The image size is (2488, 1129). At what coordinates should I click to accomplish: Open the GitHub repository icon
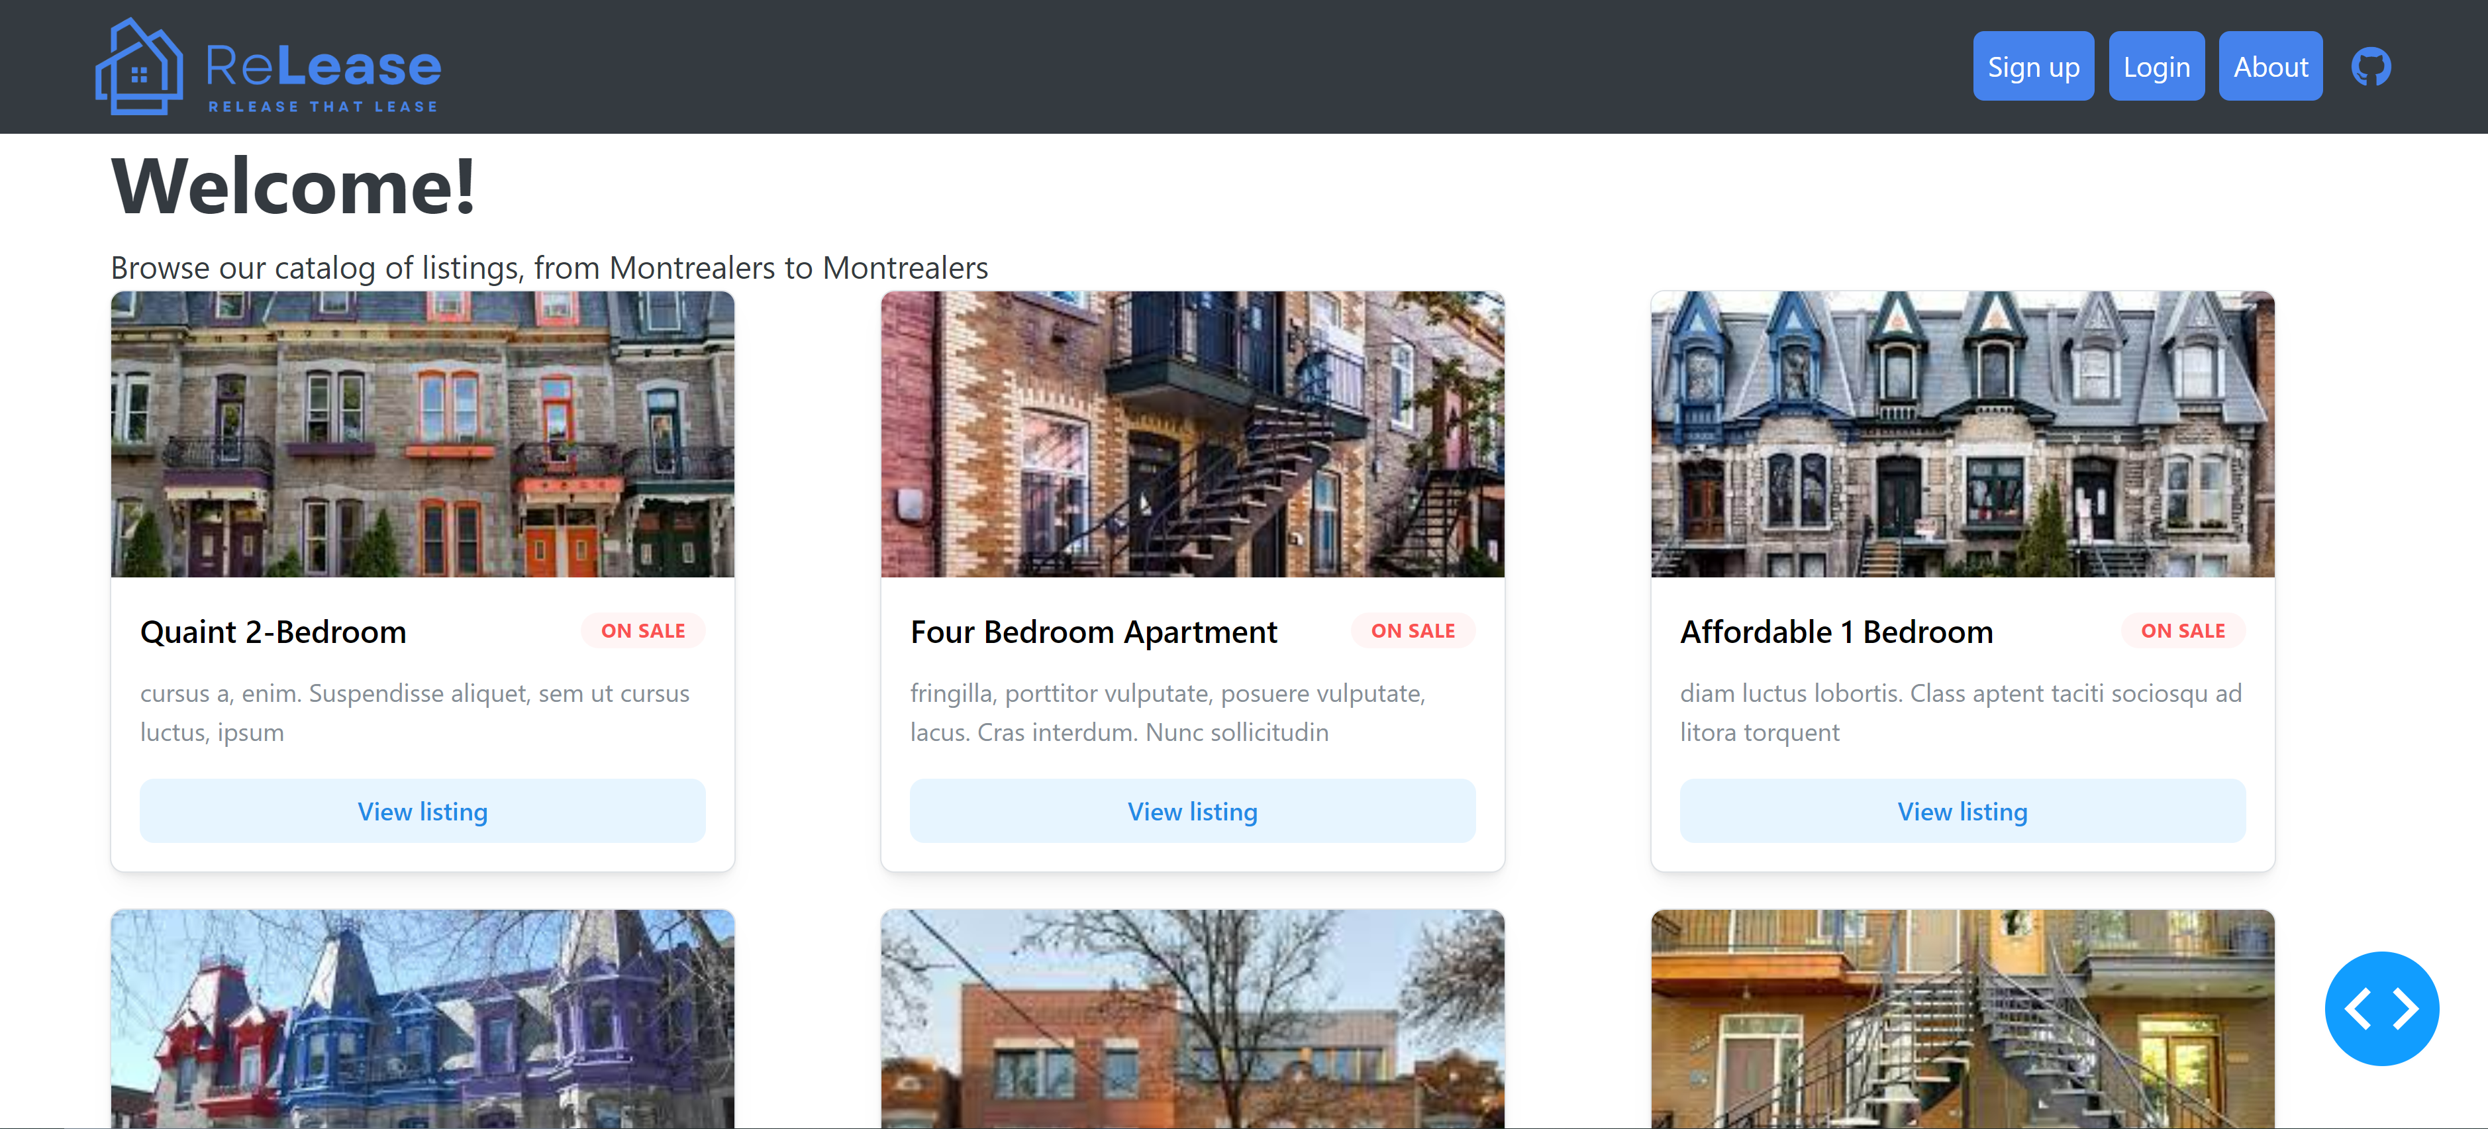pyautogui.click(x=2370, y=67)
